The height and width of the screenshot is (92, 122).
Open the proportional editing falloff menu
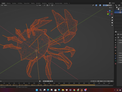[54, 5]
